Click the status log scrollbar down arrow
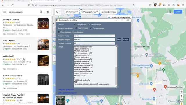This screenshot has height=105, width=186. pyautogui.click(x=116, y=86)
